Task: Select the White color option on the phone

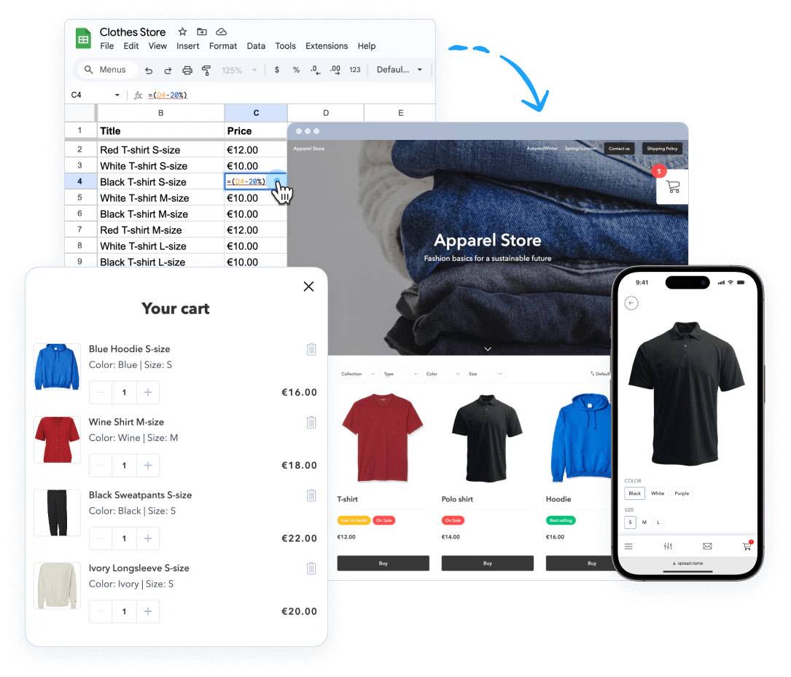Action: click(658, 493)
